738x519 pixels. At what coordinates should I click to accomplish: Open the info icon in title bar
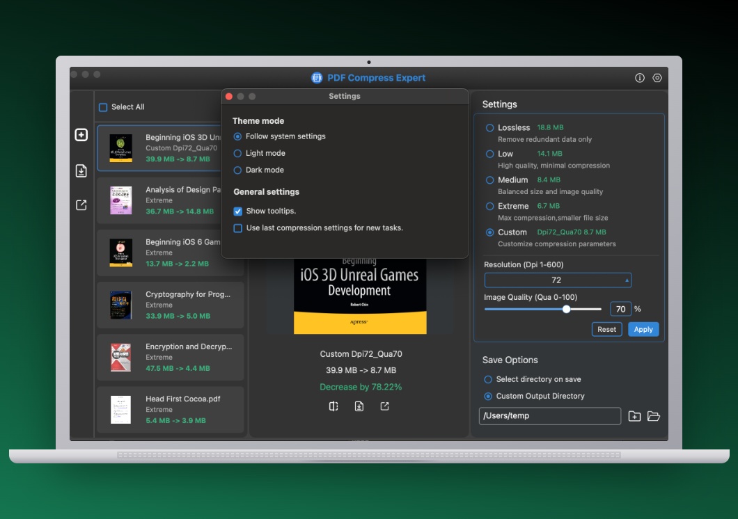coord(640,78)
